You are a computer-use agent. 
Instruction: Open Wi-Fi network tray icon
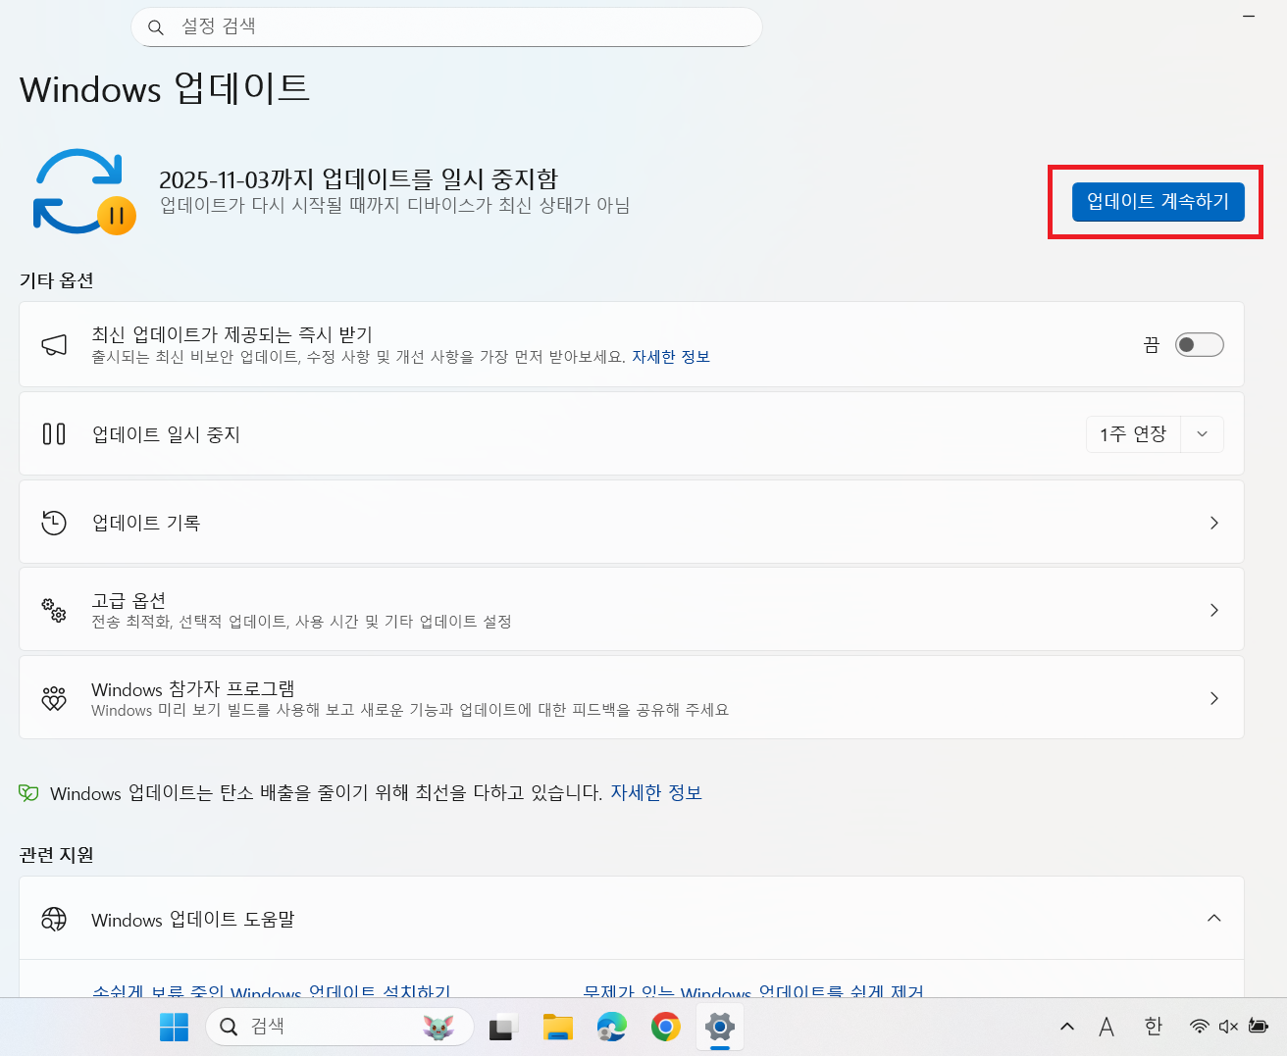(x=1199, y=1027)
